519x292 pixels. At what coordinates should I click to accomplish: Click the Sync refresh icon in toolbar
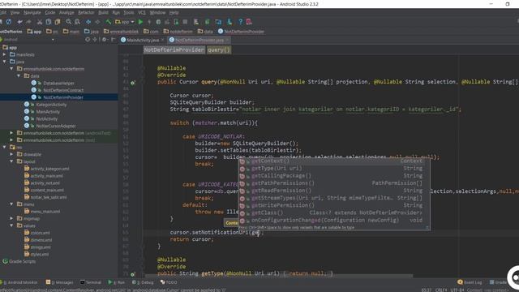[x=9, y=22]
